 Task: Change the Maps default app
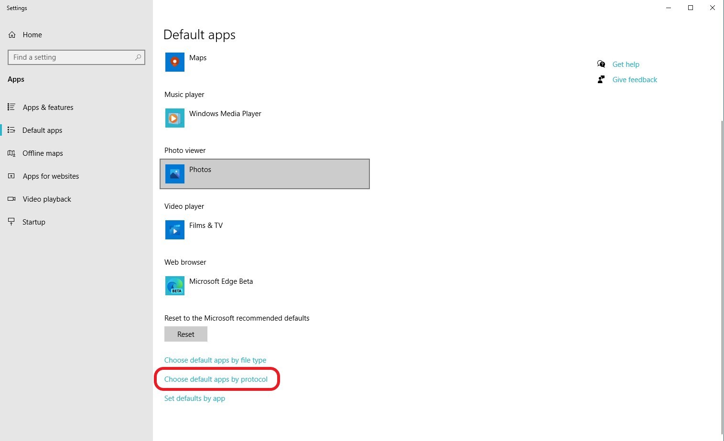pyautogui.click(x=265, y=62)
